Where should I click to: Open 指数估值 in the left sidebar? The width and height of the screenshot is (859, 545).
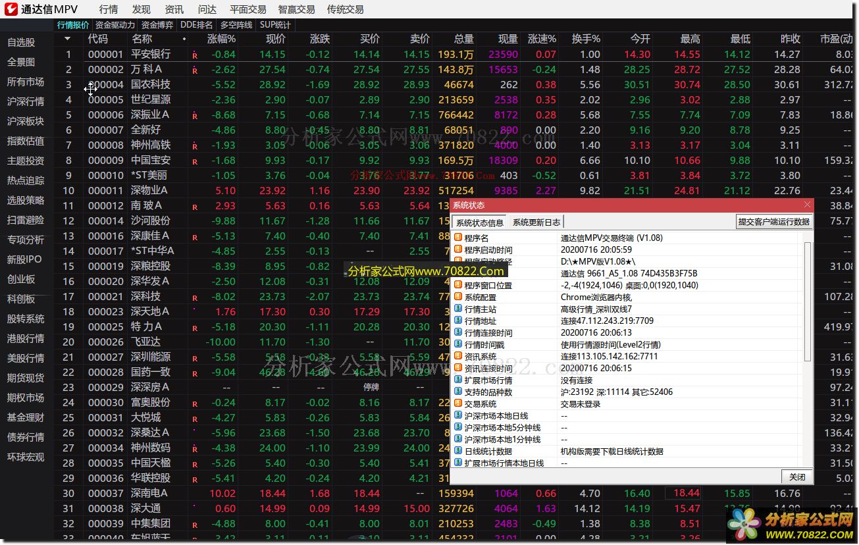coord(26,141)
